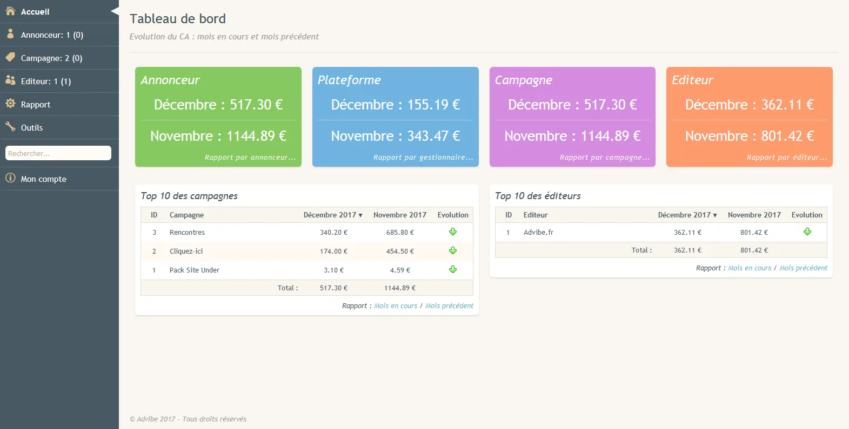Click the Accueil home icon
The image size is (849, 429).
coord(10,11)
